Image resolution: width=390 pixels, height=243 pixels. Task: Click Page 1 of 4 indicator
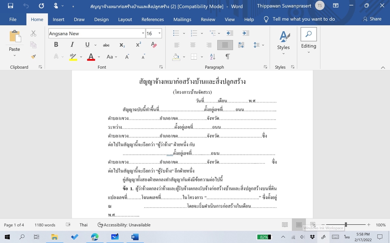coord(14,225)
